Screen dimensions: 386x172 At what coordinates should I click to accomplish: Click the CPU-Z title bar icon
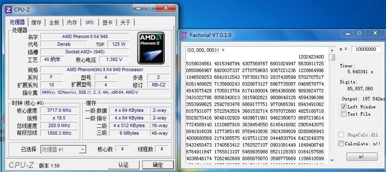point(8,10)
